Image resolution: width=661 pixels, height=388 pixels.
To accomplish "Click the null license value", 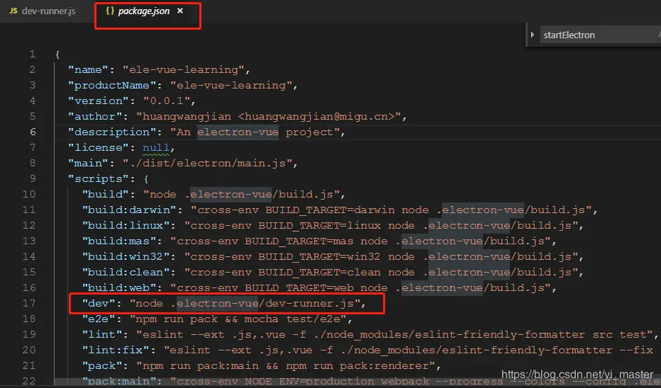I will 155,148.
